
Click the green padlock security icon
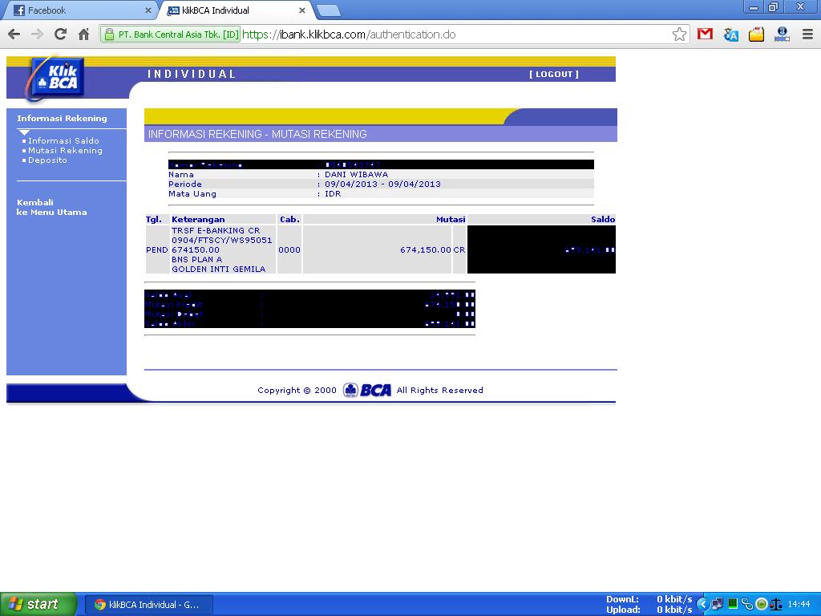[x=109, y=34]
